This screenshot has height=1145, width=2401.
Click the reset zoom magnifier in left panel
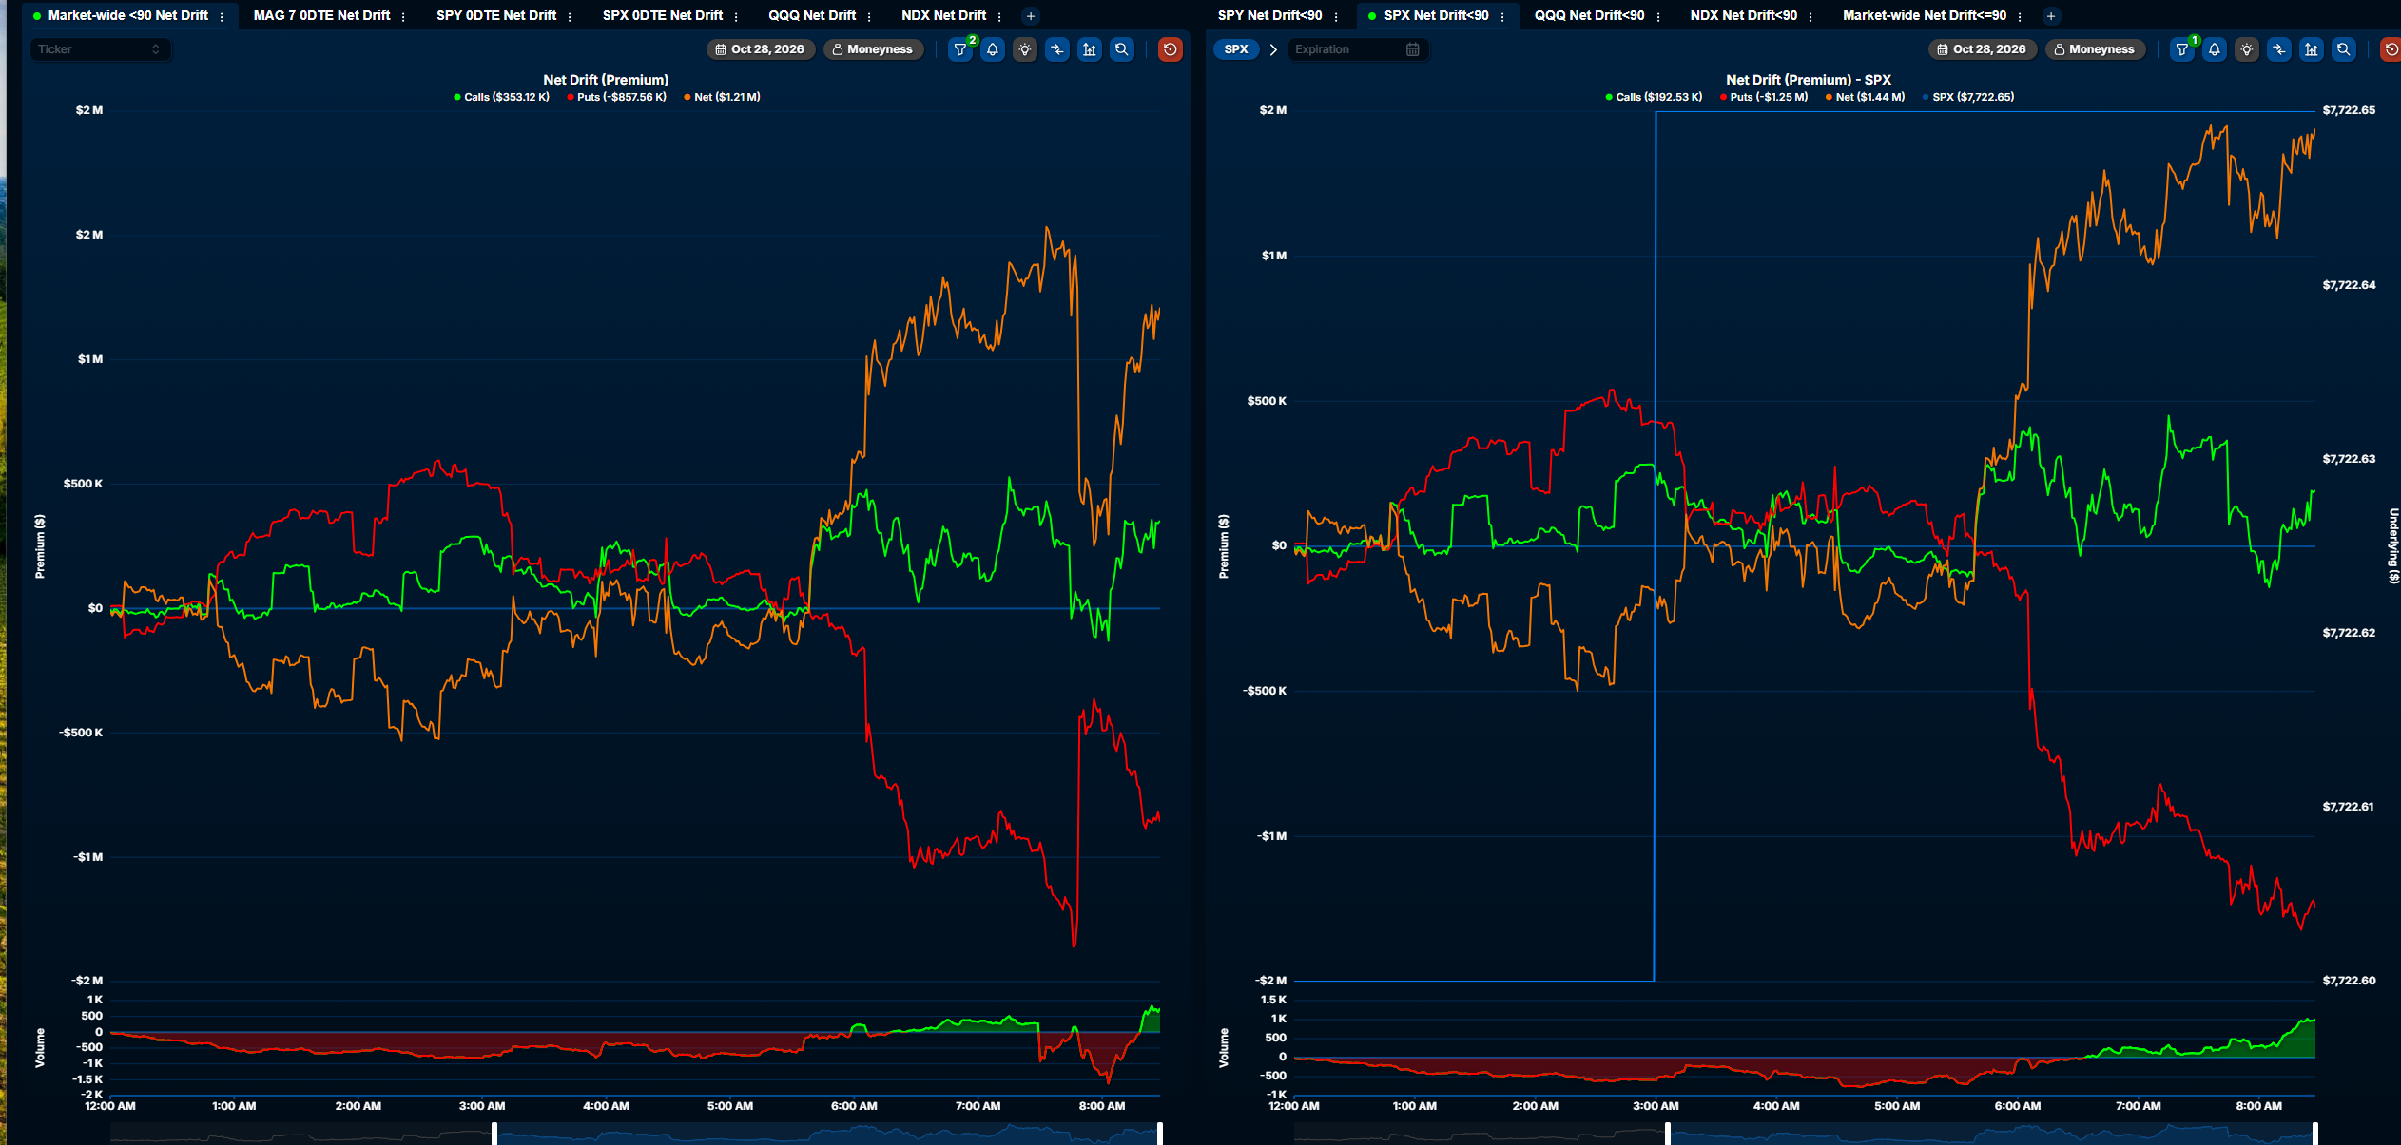(x=1122, y=49)
